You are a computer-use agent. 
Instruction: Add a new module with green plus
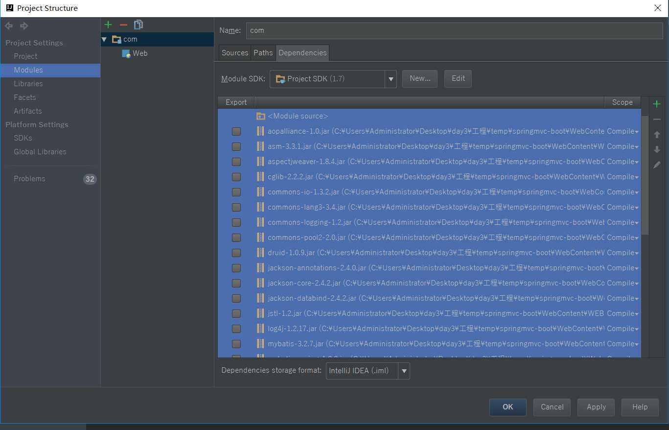(109, 24)
